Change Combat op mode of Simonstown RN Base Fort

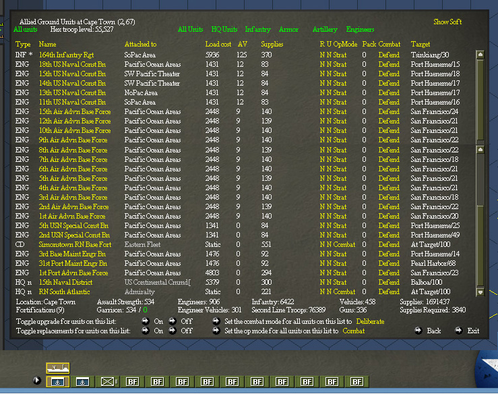(x=344, y=244)
